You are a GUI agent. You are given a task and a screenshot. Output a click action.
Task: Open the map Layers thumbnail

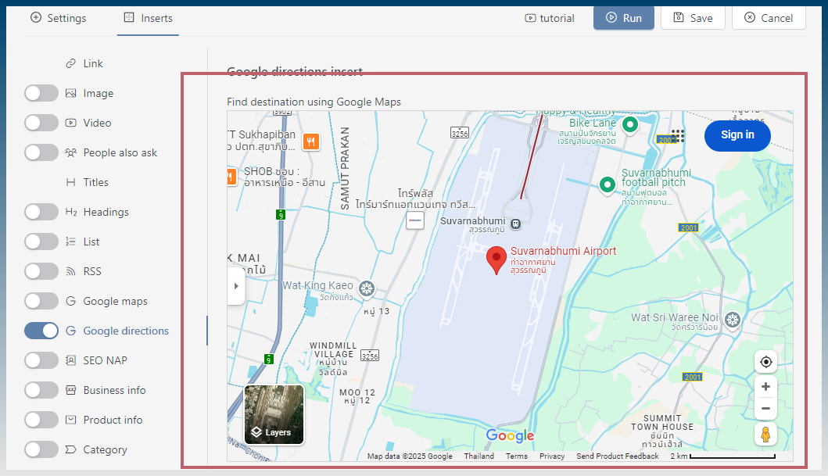[x=274, y=415]
